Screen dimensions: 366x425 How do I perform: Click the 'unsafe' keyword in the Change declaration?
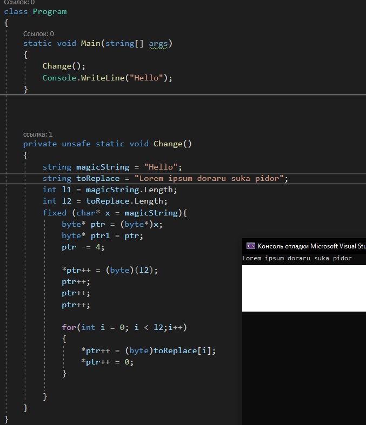click(76, 144)
